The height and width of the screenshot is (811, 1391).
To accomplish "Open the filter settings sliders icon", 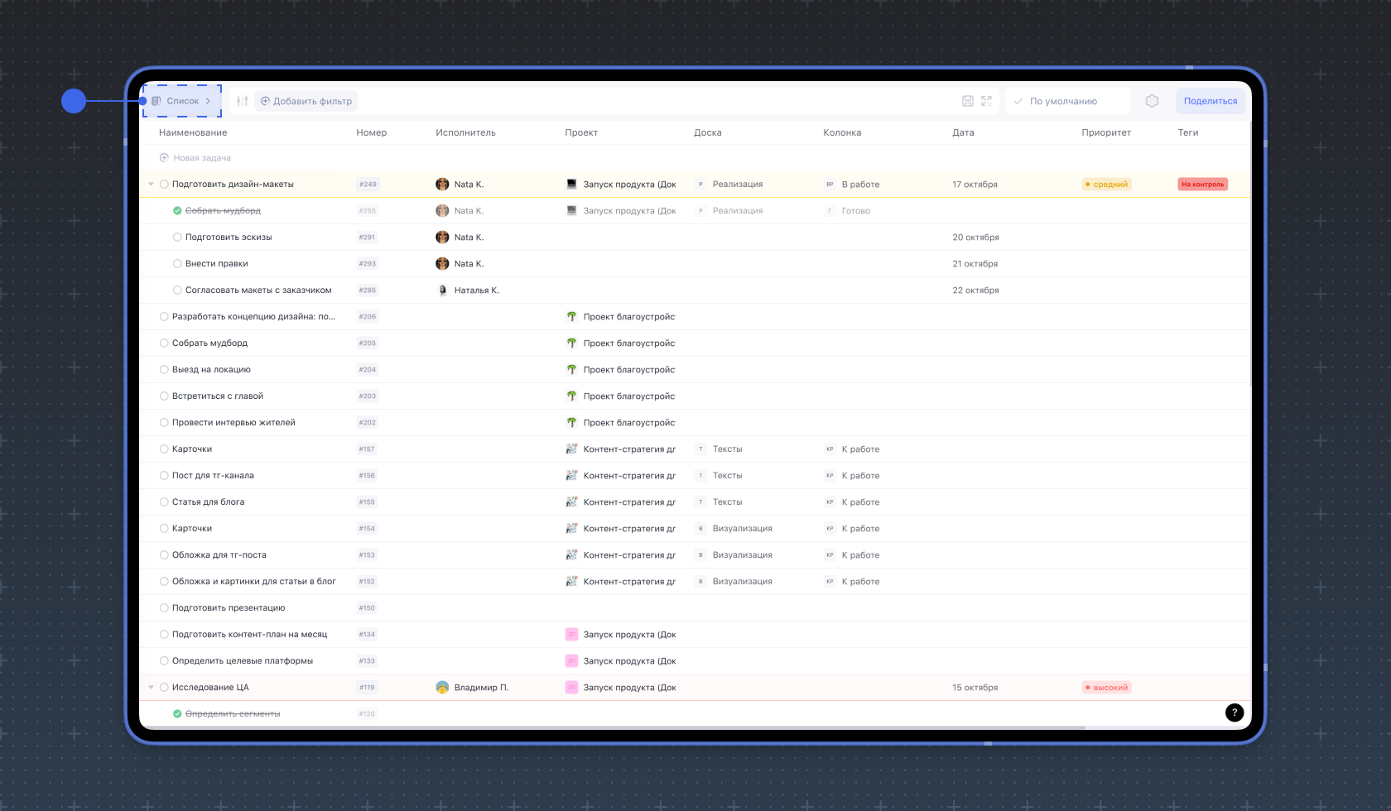I will [x=242, y=101].
